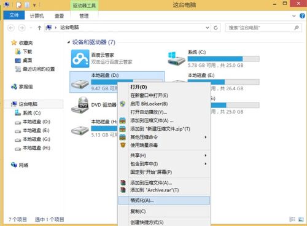
Task: Switch to details view icon in status bar
Action: click(x=292, y=219)
